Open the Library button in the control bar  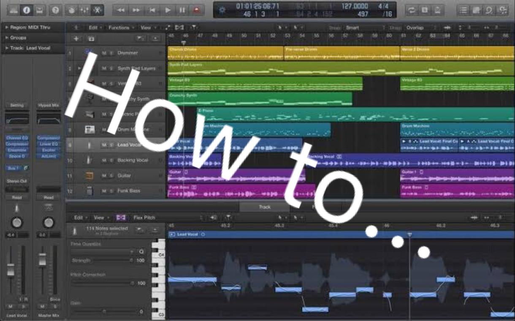click(14, 10)
